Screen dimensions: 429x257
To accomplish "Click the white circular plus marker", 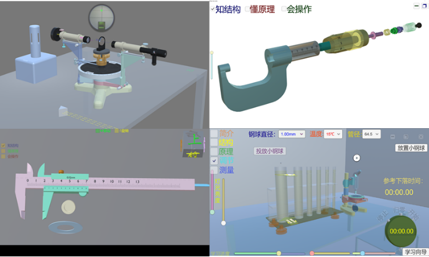I will [x=357, y=158].
